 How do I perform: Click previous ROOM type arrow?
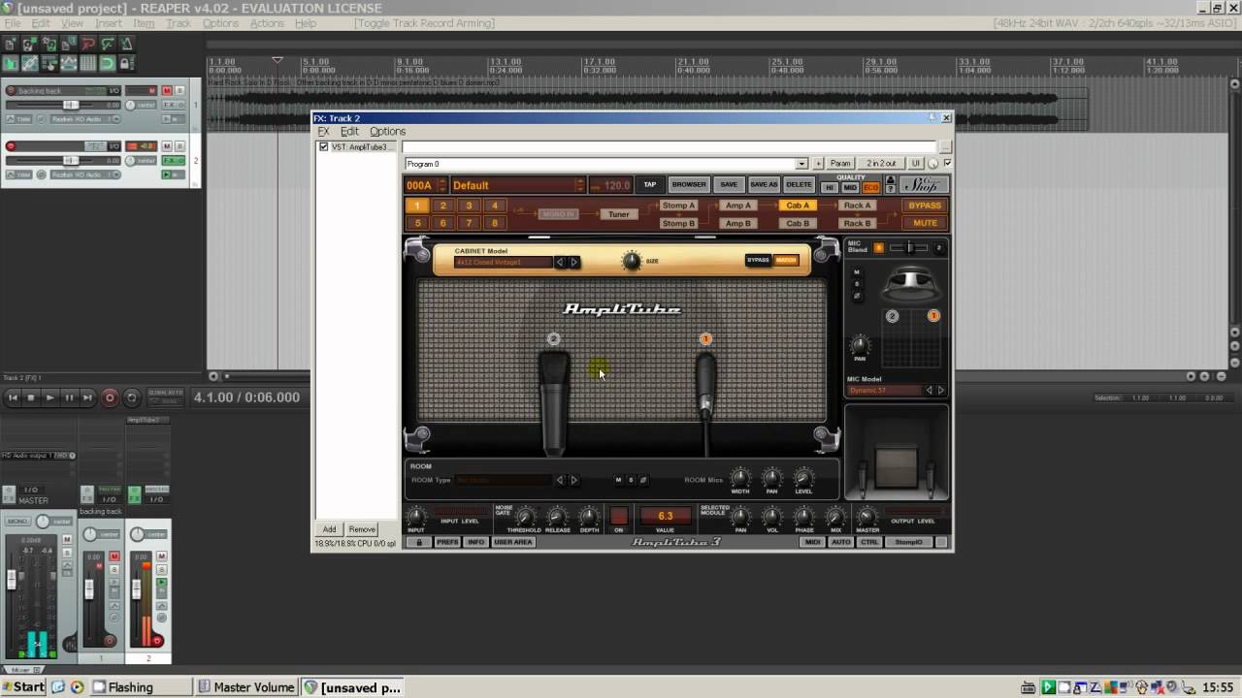[x=559, y=480]
